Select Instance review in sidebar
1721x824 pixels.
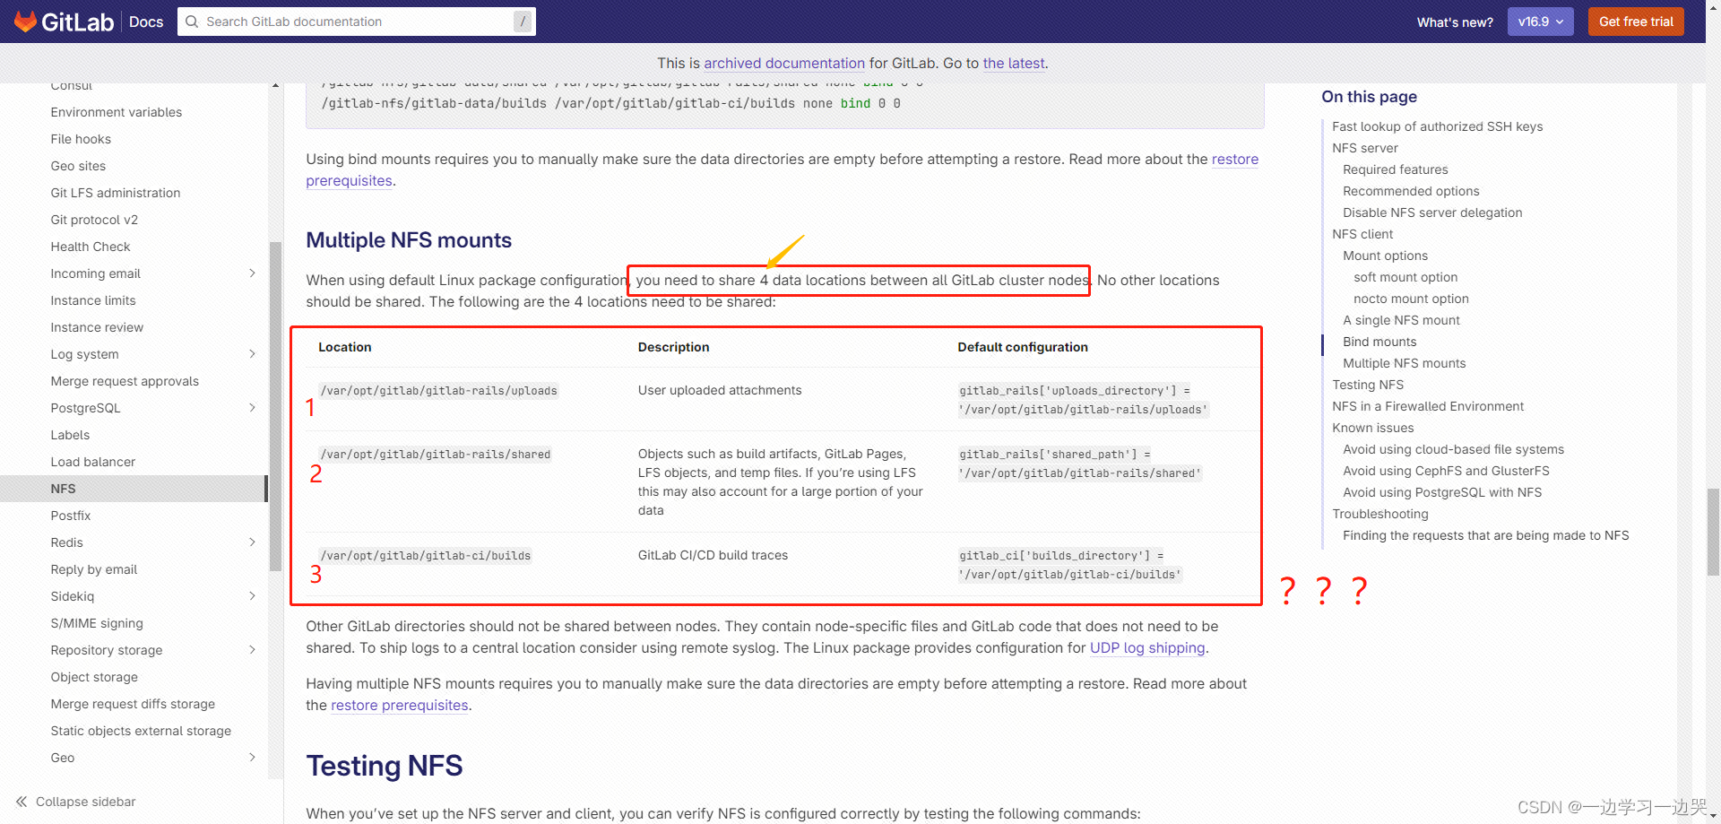pyautogui.click(x=97, y=327)
